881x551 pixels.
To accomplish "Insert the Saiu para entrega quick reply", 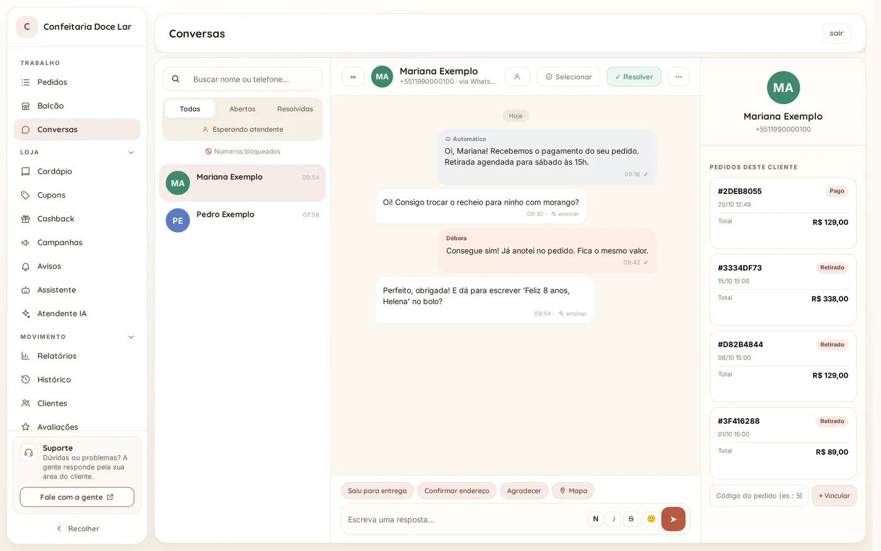I will click(378, 491).
